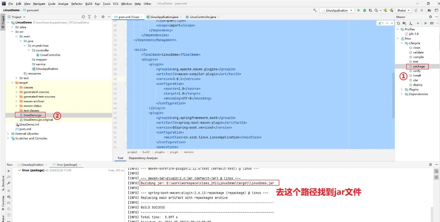Select the deploy lifecycle goal
This screenshot has height=222, width=440.
(x=418, y=85)
